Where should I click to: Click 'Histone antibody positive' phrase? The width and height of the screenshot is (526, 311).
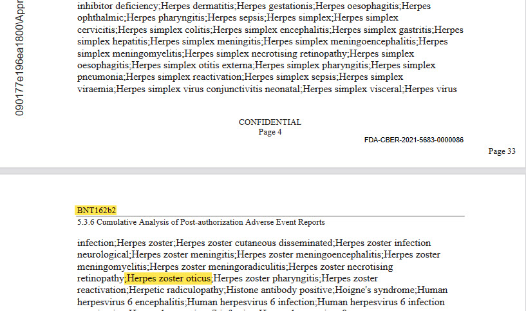279,290
